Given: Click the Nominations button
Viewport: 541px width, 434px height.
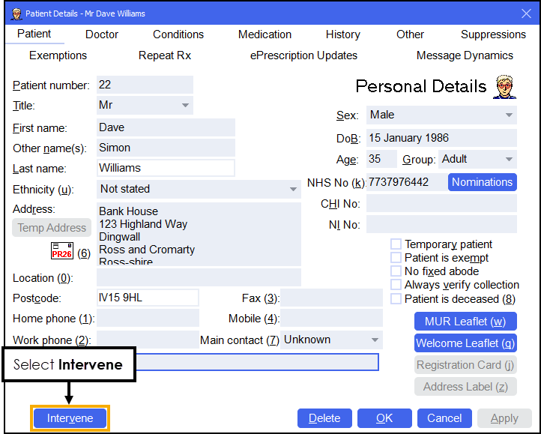Looking at the screenshot, I should (482, 182).
